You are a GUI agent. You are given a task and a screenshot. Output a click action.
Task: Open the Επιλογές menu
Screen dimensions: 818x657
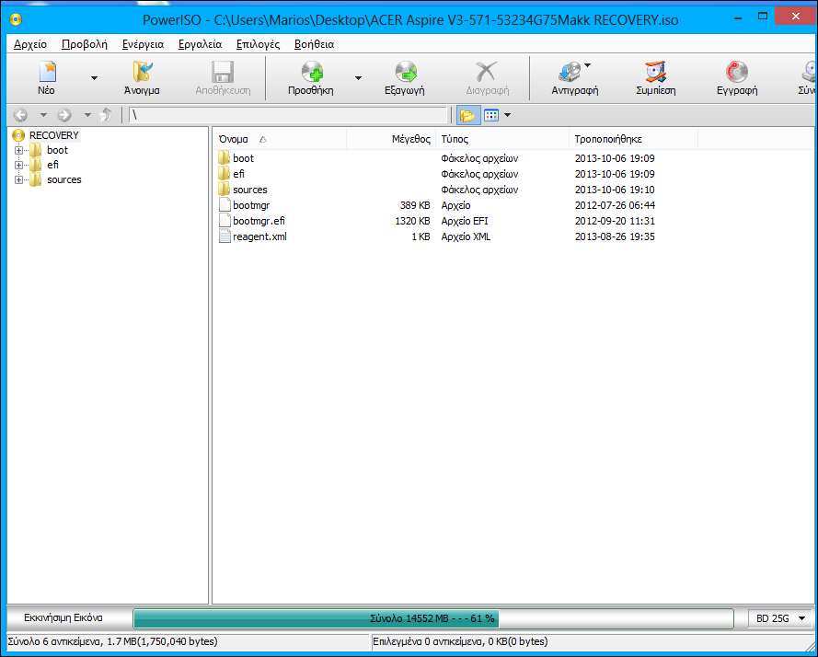(x=258, y=44)
